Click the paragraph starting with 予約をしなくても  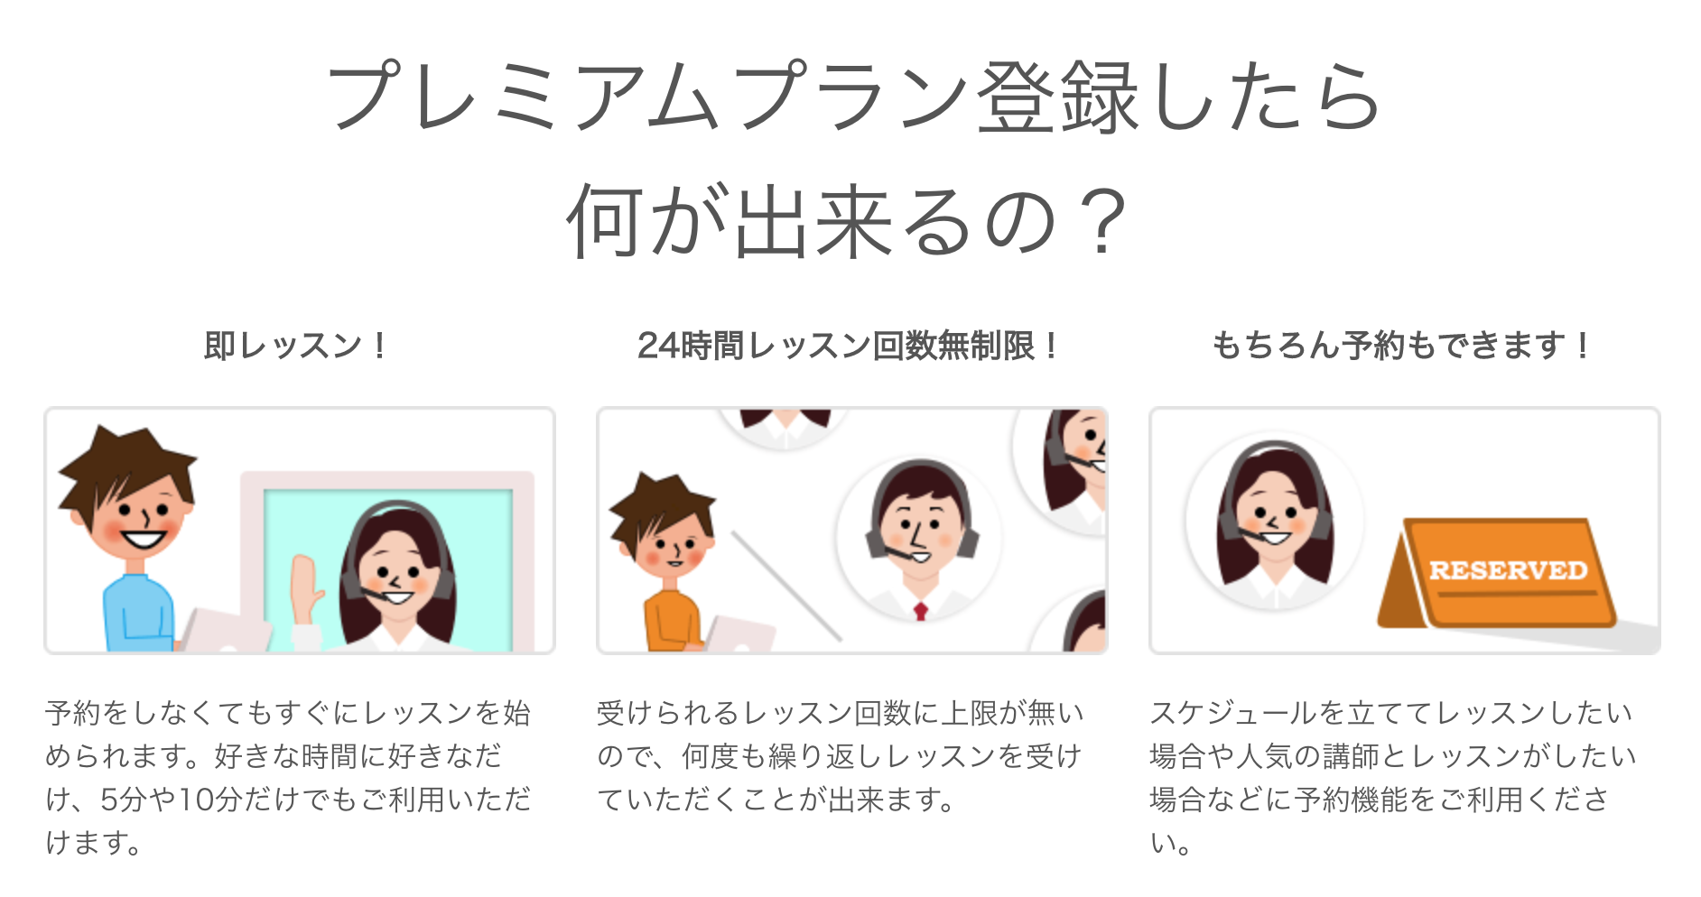(289, 778)
